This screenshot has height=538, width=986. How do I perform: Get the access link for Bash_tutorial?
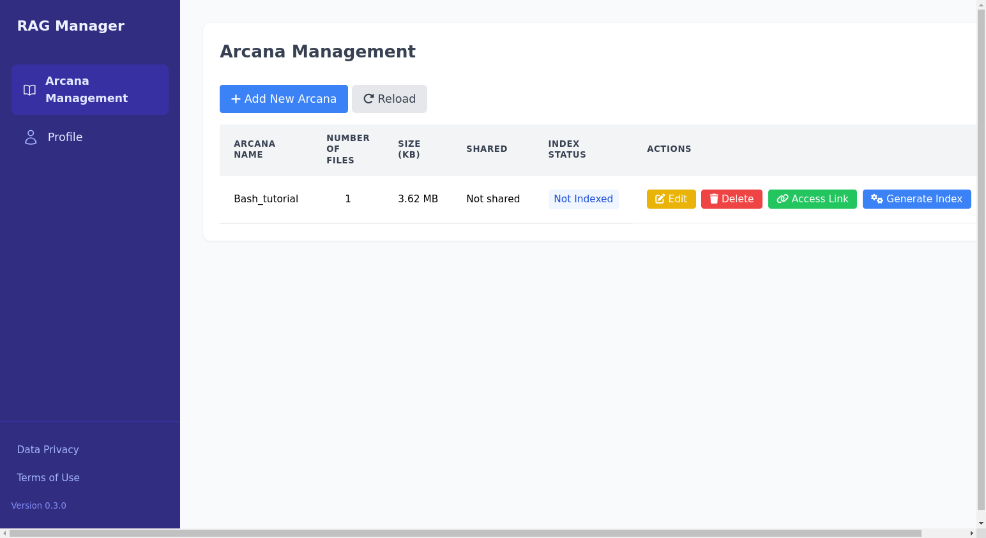(812, 199)
